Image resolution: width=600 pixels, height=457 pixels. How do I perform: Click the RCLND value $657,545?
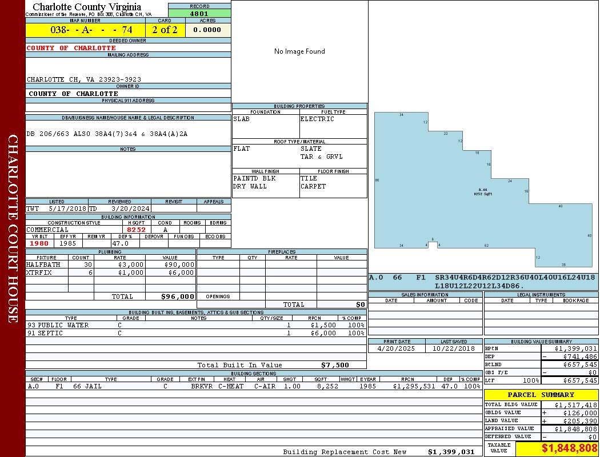(580, 365)
